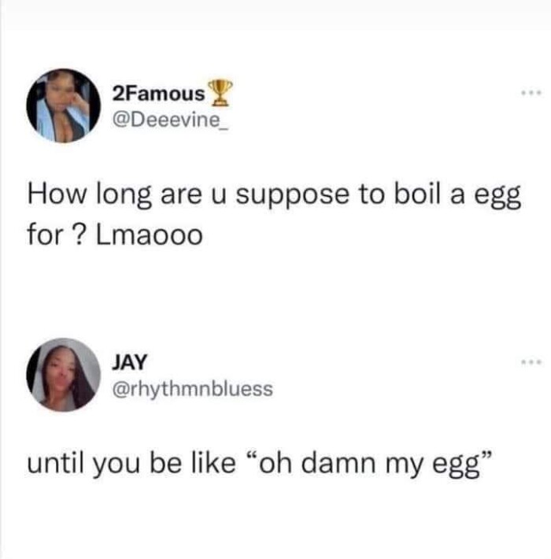View JAY's circular profile picture
The height and width of the screenshot is (559, 551).
pos(64,375)
